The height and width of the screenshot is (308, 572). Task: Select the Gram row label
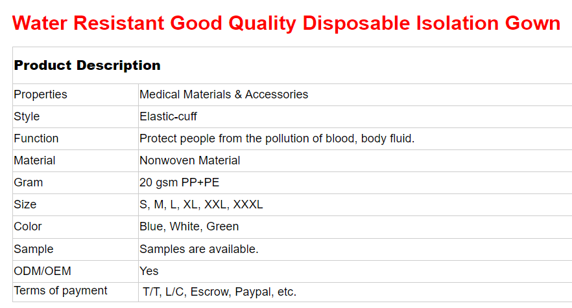click(28, 182)
